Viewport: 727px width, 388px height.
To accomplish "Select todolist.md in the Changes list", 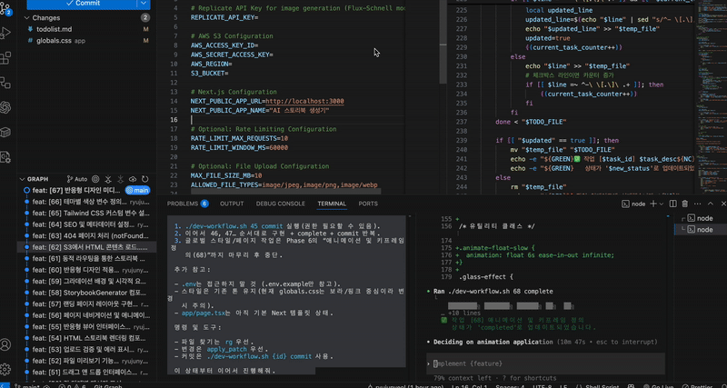I will click(x=55, y=29).
